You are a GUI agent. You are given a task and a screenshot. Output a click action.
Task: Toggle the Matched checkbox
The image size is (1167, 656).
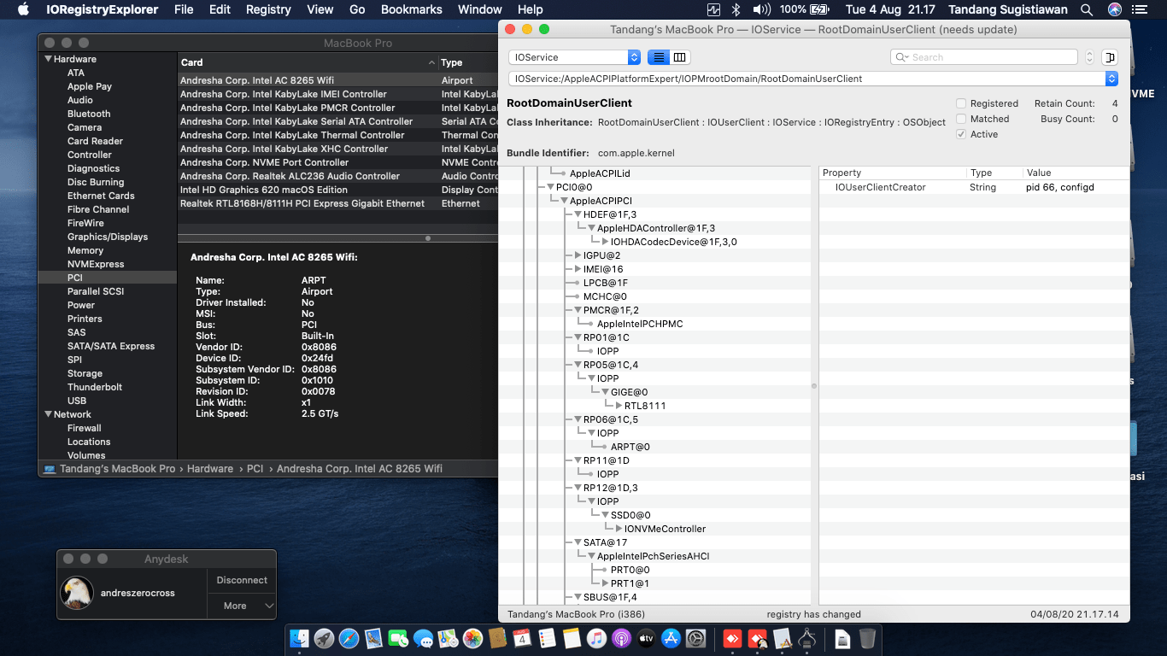961,119
